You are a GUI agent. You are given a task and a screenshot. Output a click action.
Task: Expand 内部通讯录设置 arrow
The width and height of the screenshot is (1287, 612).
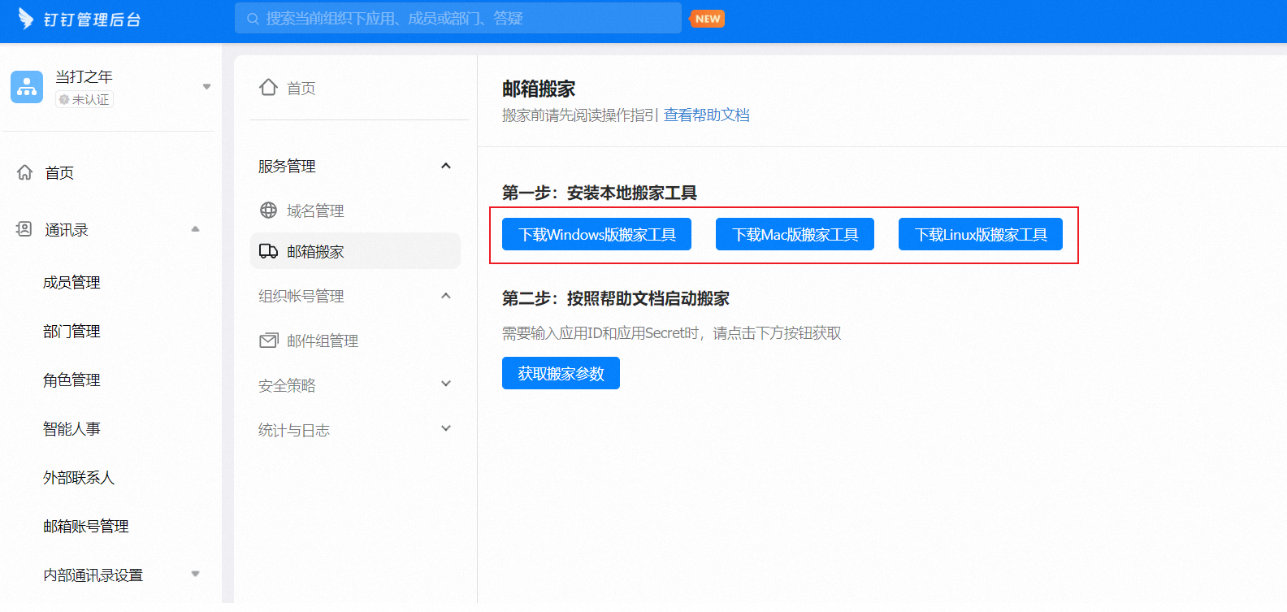click(195, 574)
